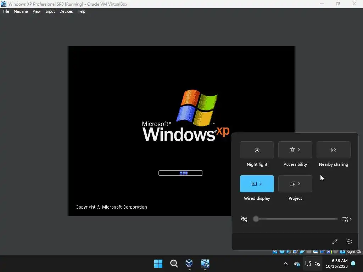The width and height of the screenshot is (363, 272).
Task: Close the Windows XP VM window
Action: pos(354,4)
